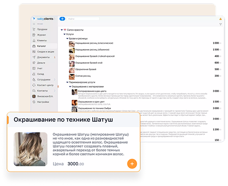The image size is (228, 186).
Task: Open Наращивание ресниц (классическое) thumbnail
Action: 72,44
